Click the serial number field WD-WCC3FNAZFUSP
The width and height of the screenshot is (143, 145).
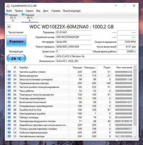(x=73, y=37)
